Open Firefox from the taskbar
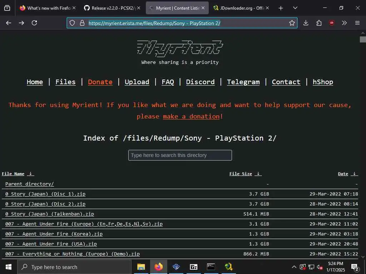 pyautogui.click(x=158, y=267)
